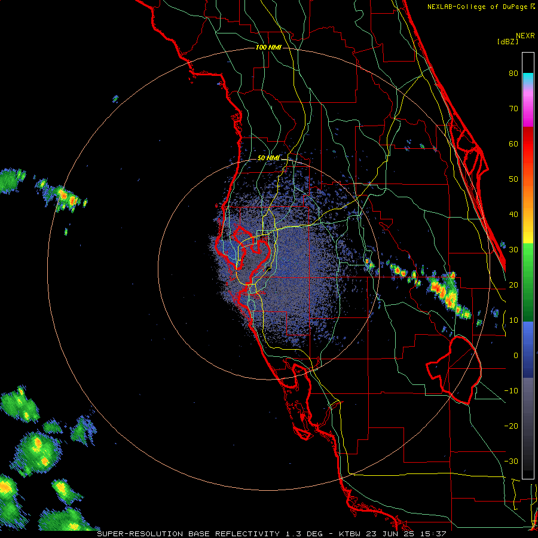The height and width of the screenshot is (538, 538).
Task: Click the -20 value on the dBZ scale
Action: [511, 426]
